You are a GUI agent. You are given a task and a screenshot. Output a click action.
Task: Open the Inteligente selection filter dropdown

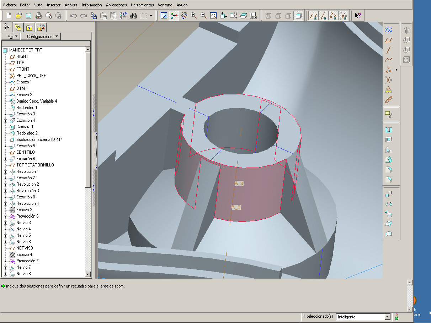coord(388,317)
